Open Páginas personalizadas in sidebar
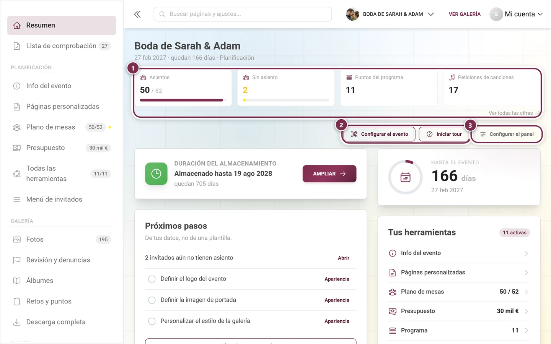 (62, 107)
